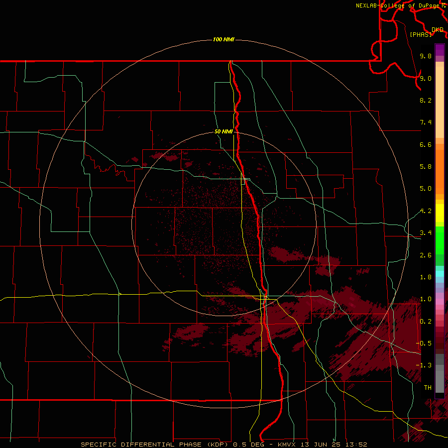The height and width of the screenshot is (448, 448).
Task: Click the "DKD" legend label
Action: coord(438,30)
